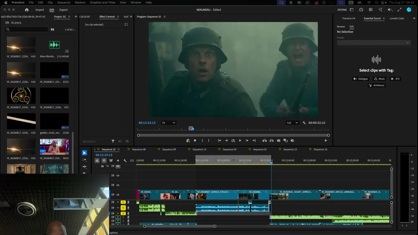
Task: Open the Sequence menu
Action: tap(64, 3)
